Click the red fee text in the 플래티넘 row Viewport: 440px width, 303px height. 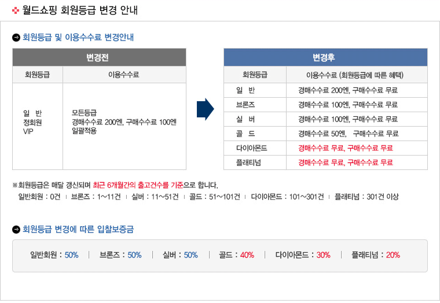[345, 162]
